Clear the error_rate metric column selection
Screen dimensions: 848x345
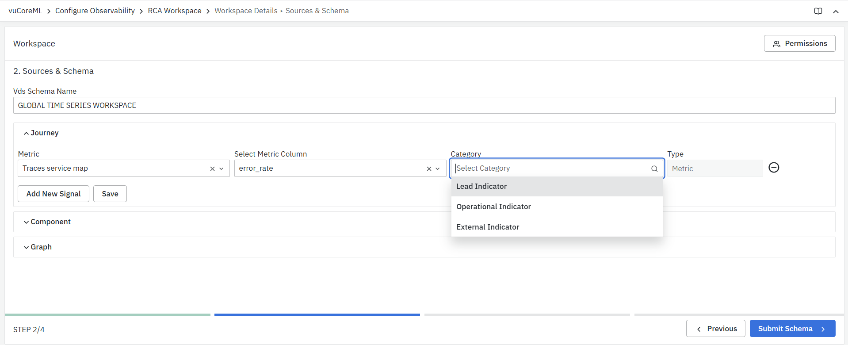(x=429, y=169)
